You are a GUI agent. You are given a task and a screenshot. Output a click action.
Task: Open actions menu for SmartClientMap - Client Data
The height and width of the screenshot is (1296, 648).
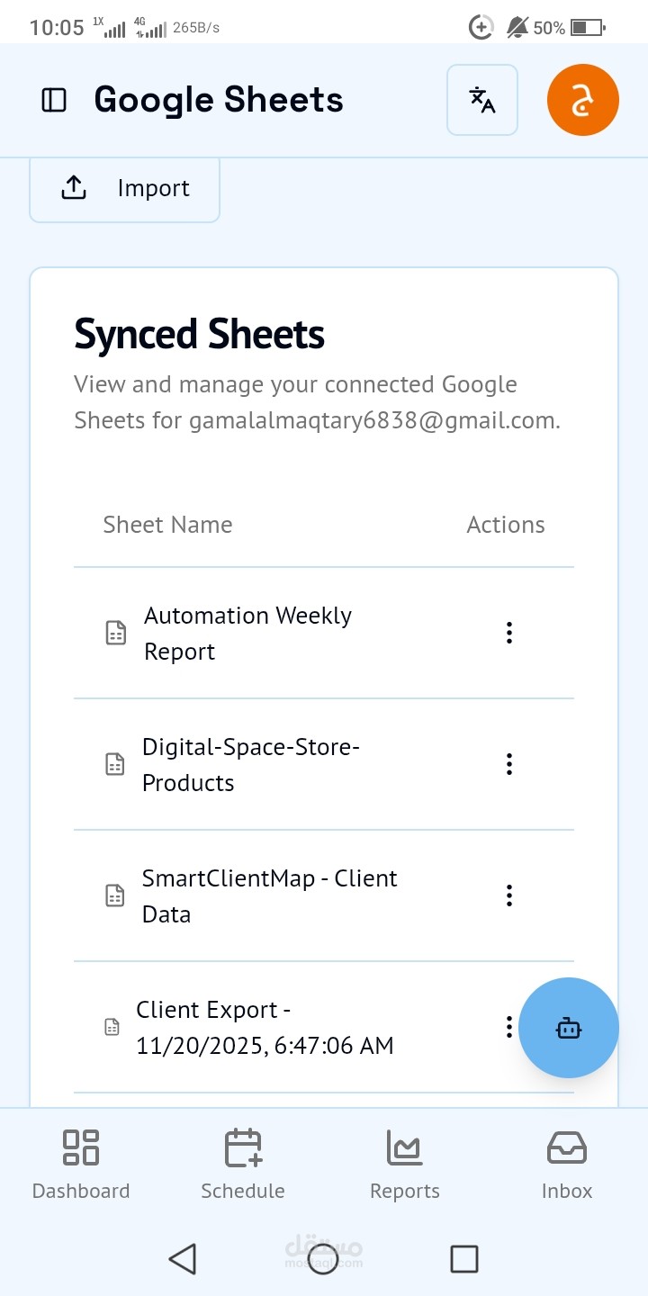[x=508, y=895]
